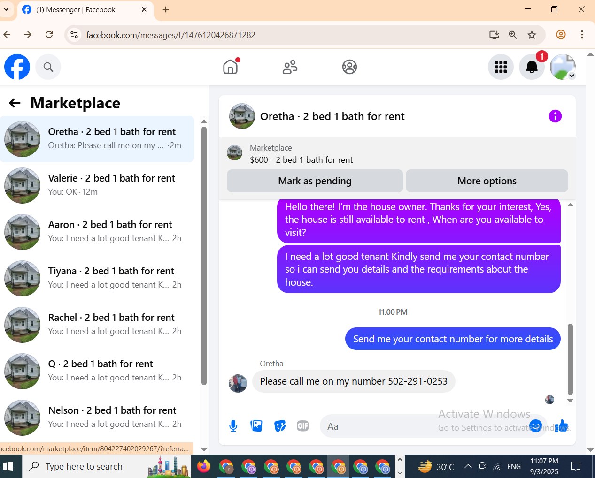
Task: Click the chat messages scrollbar thumb
Action: pyautogui.click(x=570, y=359)
